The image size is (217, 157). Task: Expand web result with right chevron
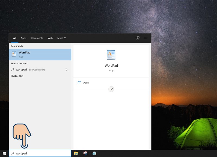tap(67, 70)
